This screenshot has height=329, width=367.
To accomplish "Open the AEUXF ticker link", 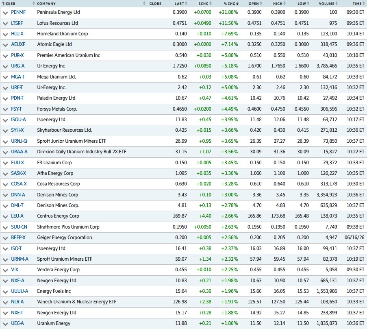I will point(18,44).
